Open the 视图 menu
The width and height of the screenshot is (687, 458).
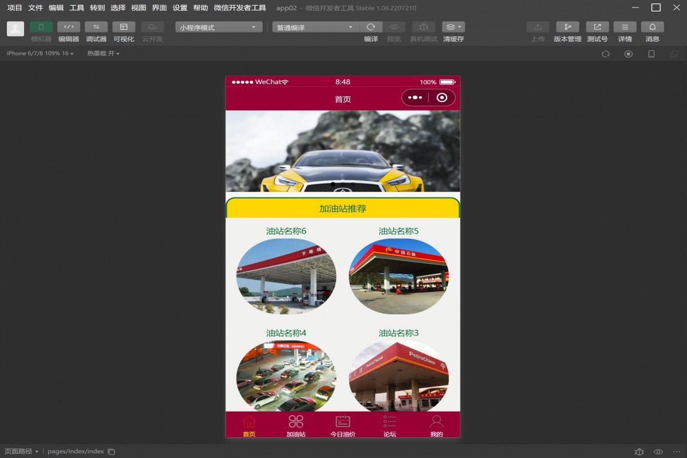(x=139, y=8)
